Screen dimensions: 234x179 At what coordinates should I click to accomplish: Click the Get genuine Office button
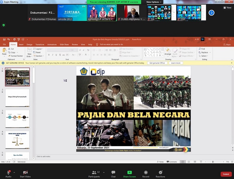157,63
